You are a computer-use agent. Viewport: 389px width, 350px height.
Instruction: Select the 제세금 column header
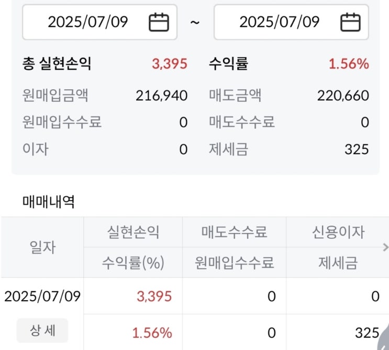[x=338, y=262]
